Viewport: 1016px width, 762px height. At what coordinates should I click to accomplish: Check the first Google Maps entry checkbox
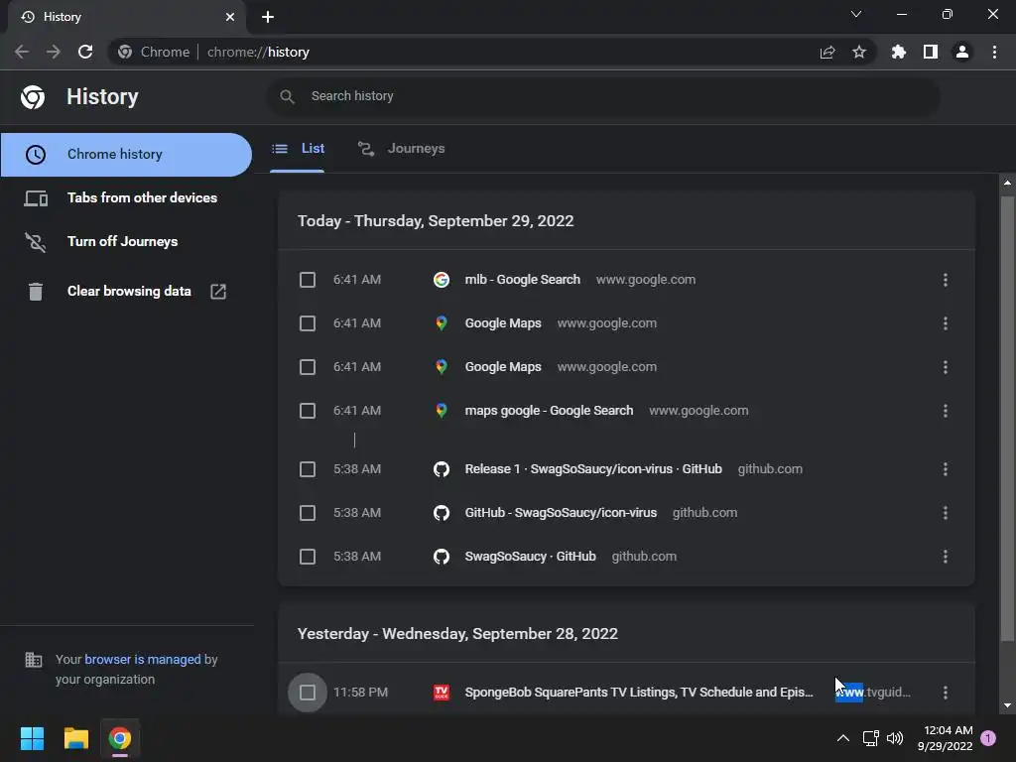point(308,323)
